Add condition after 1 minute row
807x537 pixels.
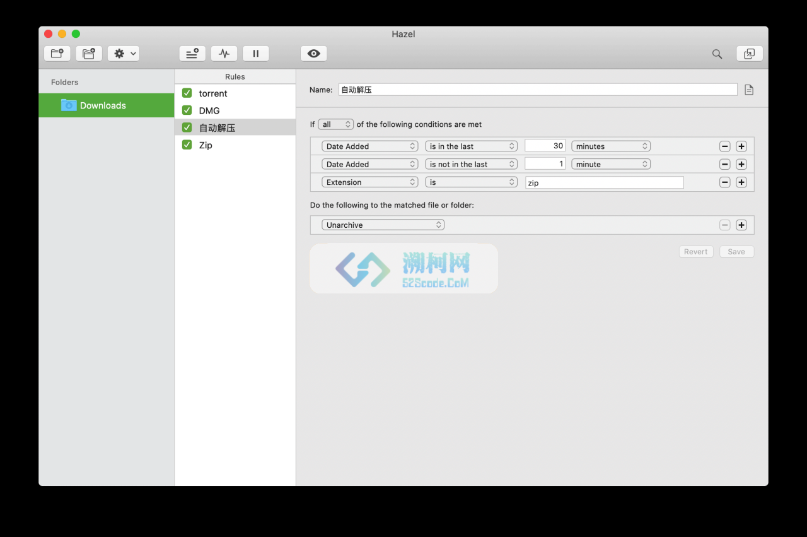tap(741, 165)
